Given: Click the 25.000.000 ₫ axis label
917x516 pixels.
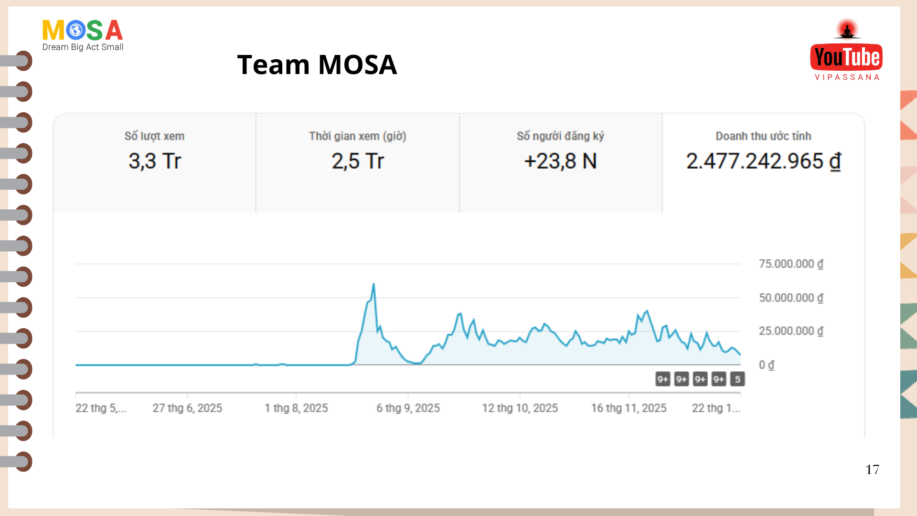Looking at the screenshot, I should tap(791, 331).
